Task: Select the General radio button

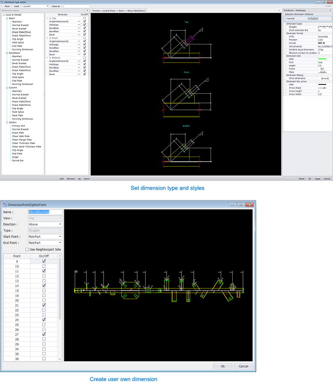Action: tap(286, 18)
